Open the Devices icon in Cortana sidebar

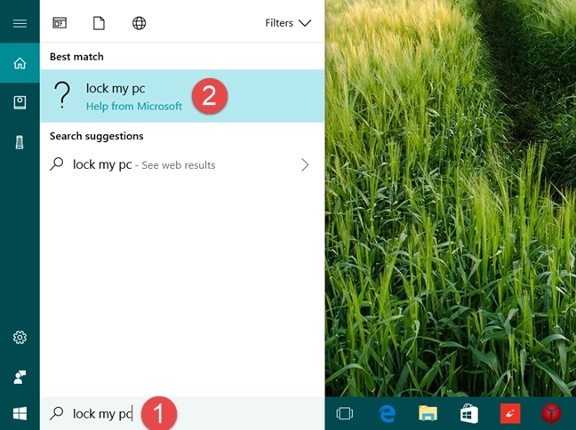click(x=20, y=142)
